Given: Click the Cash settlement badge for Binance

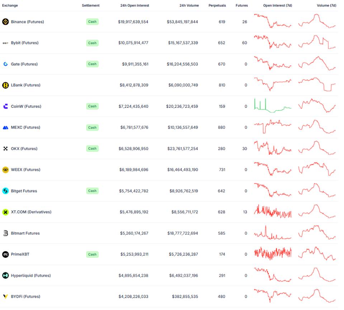Looking at the screenshot, I should click(x=92, y=22).
